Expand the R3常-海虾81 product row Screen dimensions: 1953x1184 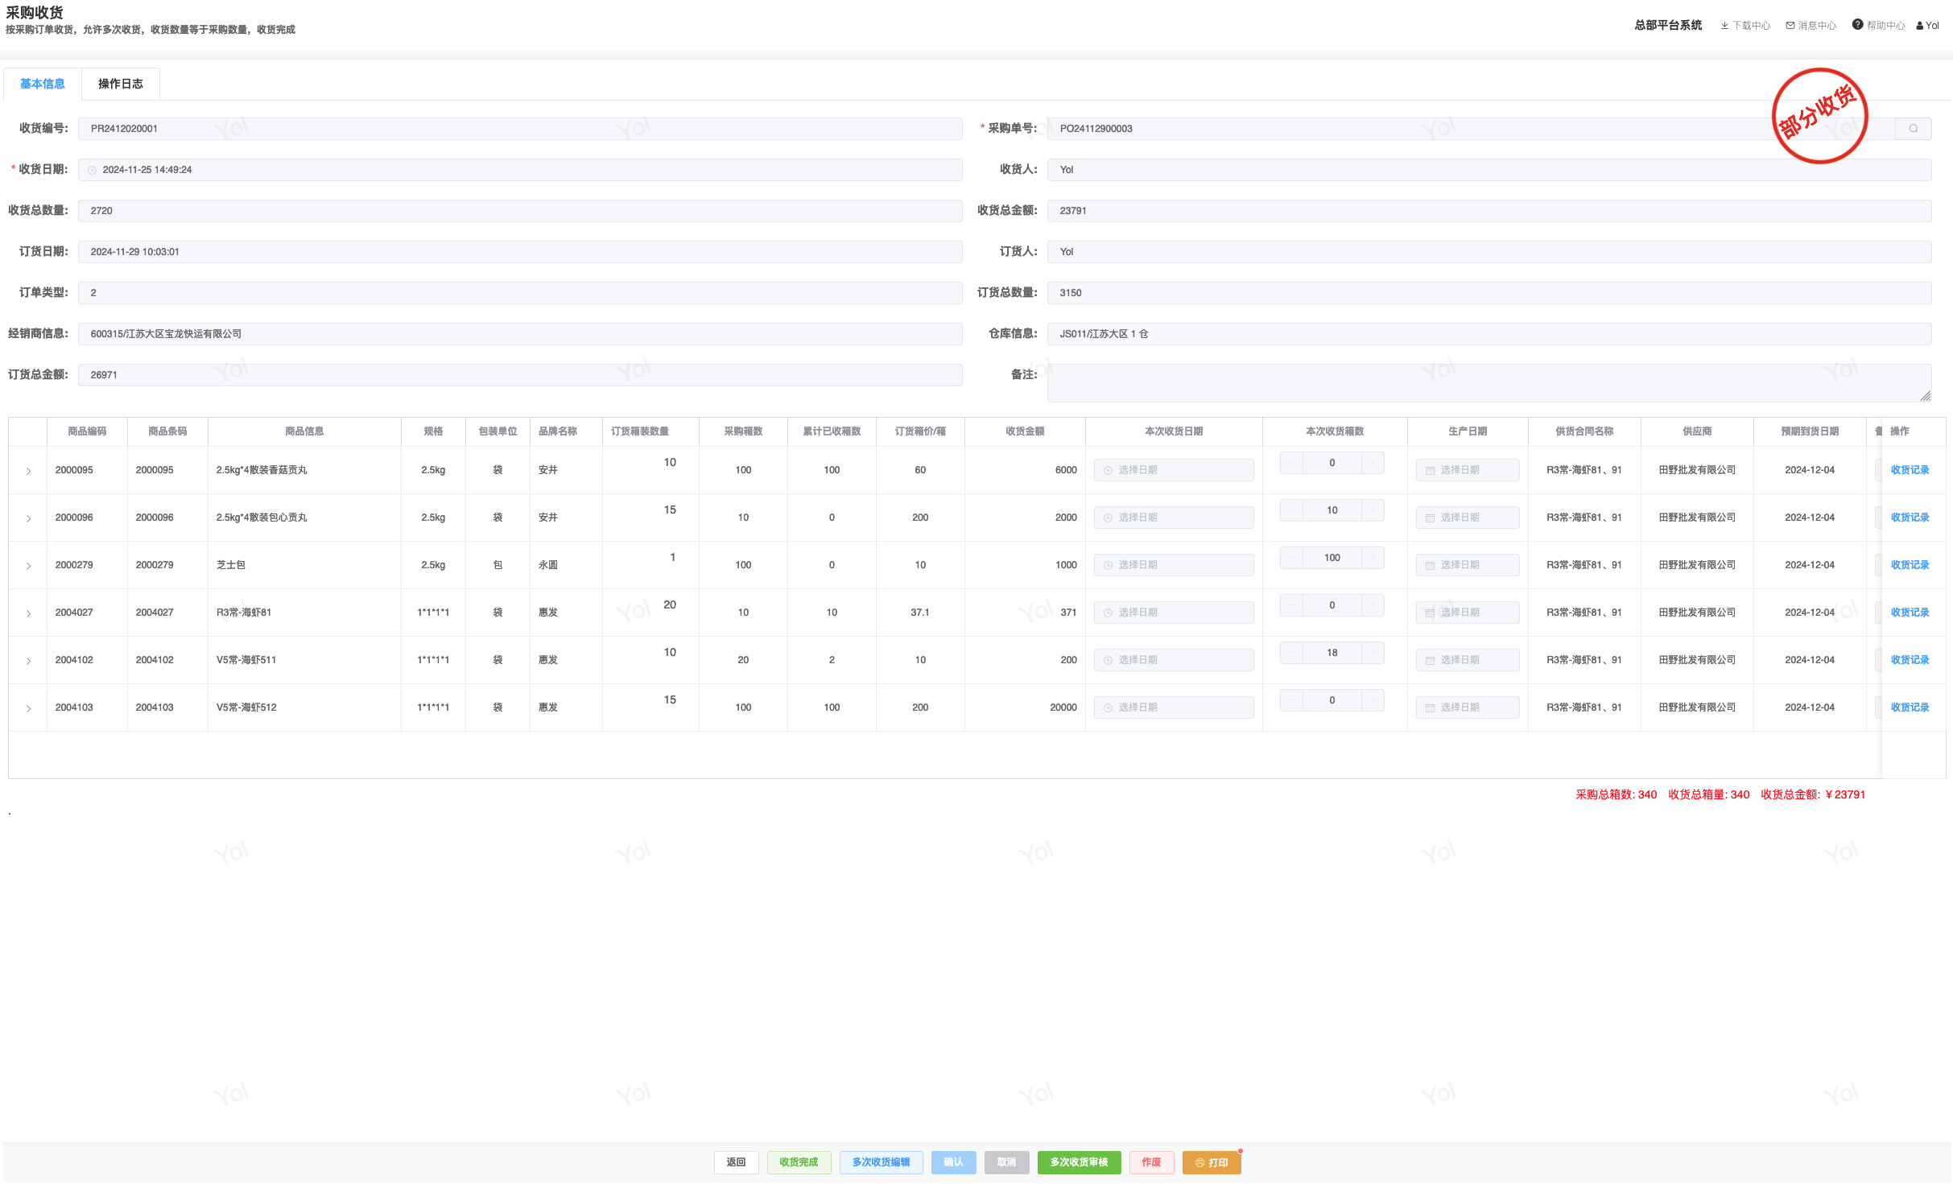coord(28,613)
